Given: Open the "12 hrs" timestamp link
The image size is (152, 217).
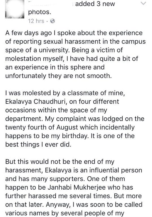Looking at the screenshot, I should pyautogui.click(x=36, y=21).
